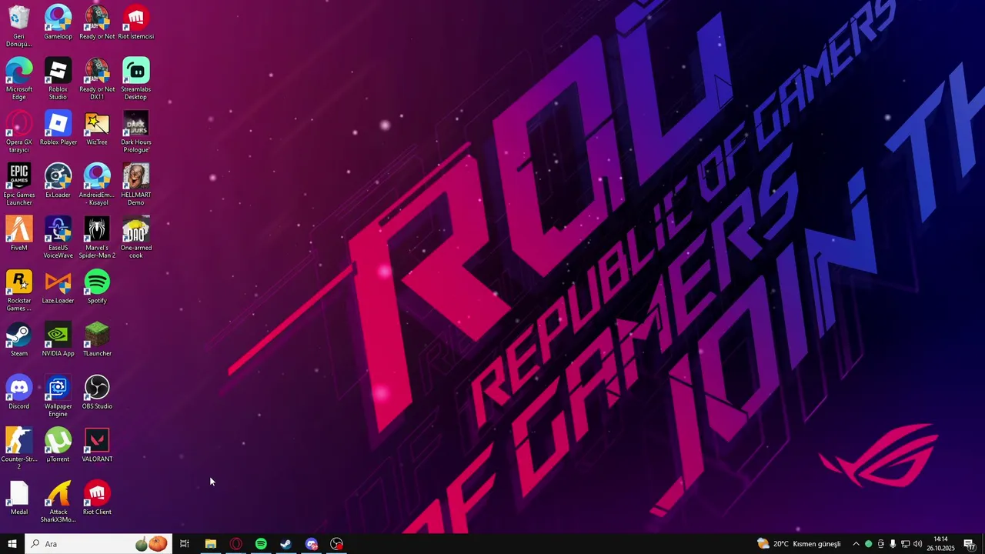Open OBS Studio from the taskbar
This screenshot has height=554, width=985.
(x=336, y=544)
